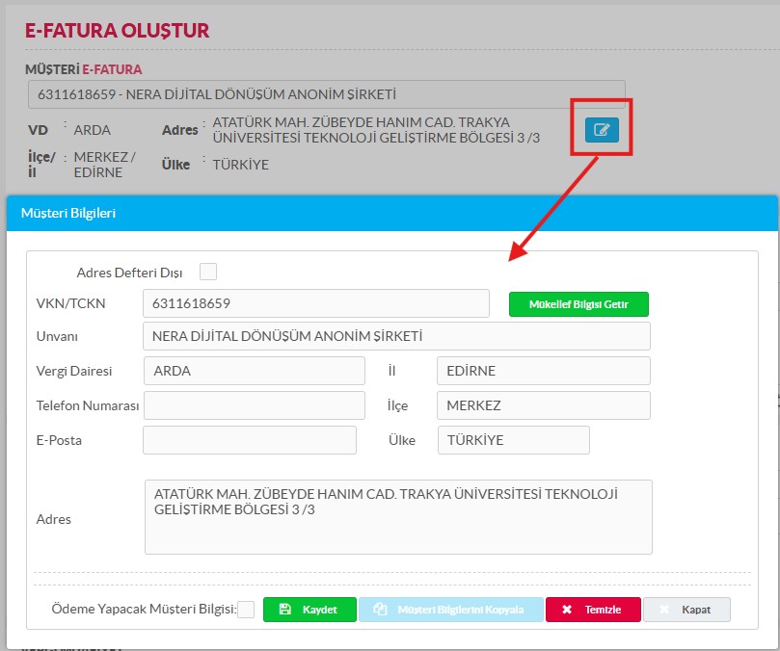Click the TÜRKİYE value in the header summary
780x651 pixels.
click(241, 165)
